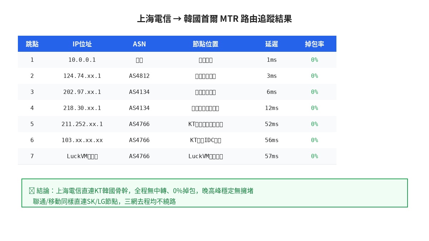Click the conclusion line starting 結論：上海電信直連KT
This screenshot has height=241, width=429.
pos(141,191)
